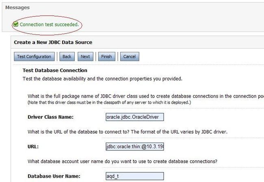Viewport: 264px width, 182px height.
Task: Click into the URL input field
Action: [x=135, y=147]
